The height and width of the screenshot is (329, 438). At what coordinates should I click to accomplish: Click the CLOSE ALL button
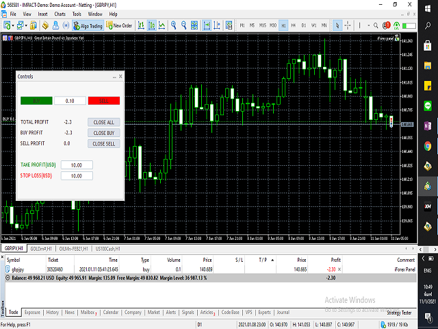pyautogui.click(x=104, y=122)
